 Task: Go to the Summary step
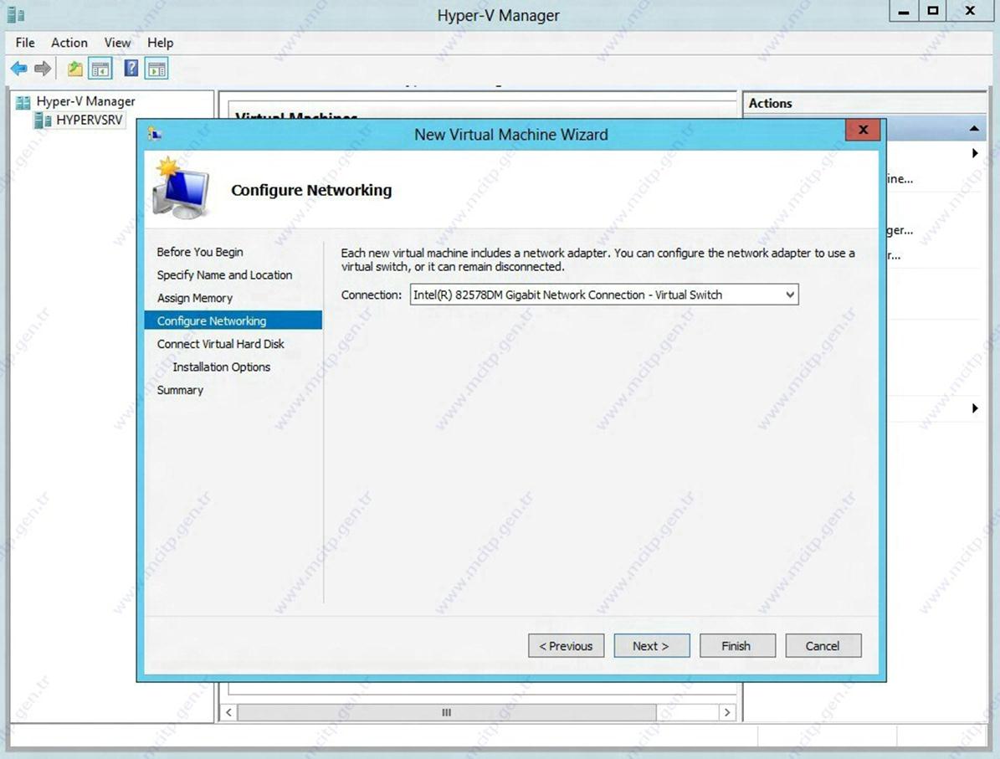pyautogui.click(x=180, y=390)
